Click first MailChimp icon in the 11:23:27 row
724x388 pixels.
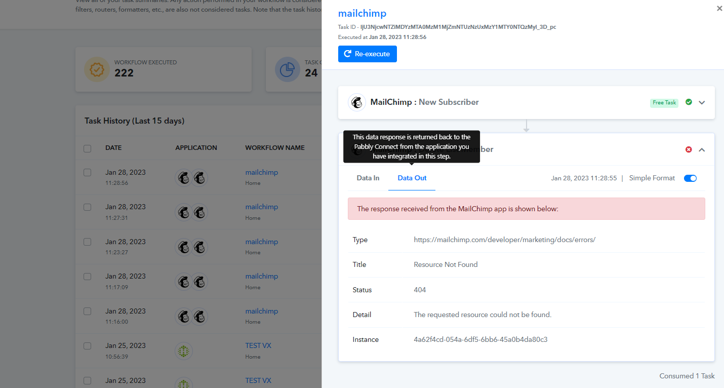point(184,247)
